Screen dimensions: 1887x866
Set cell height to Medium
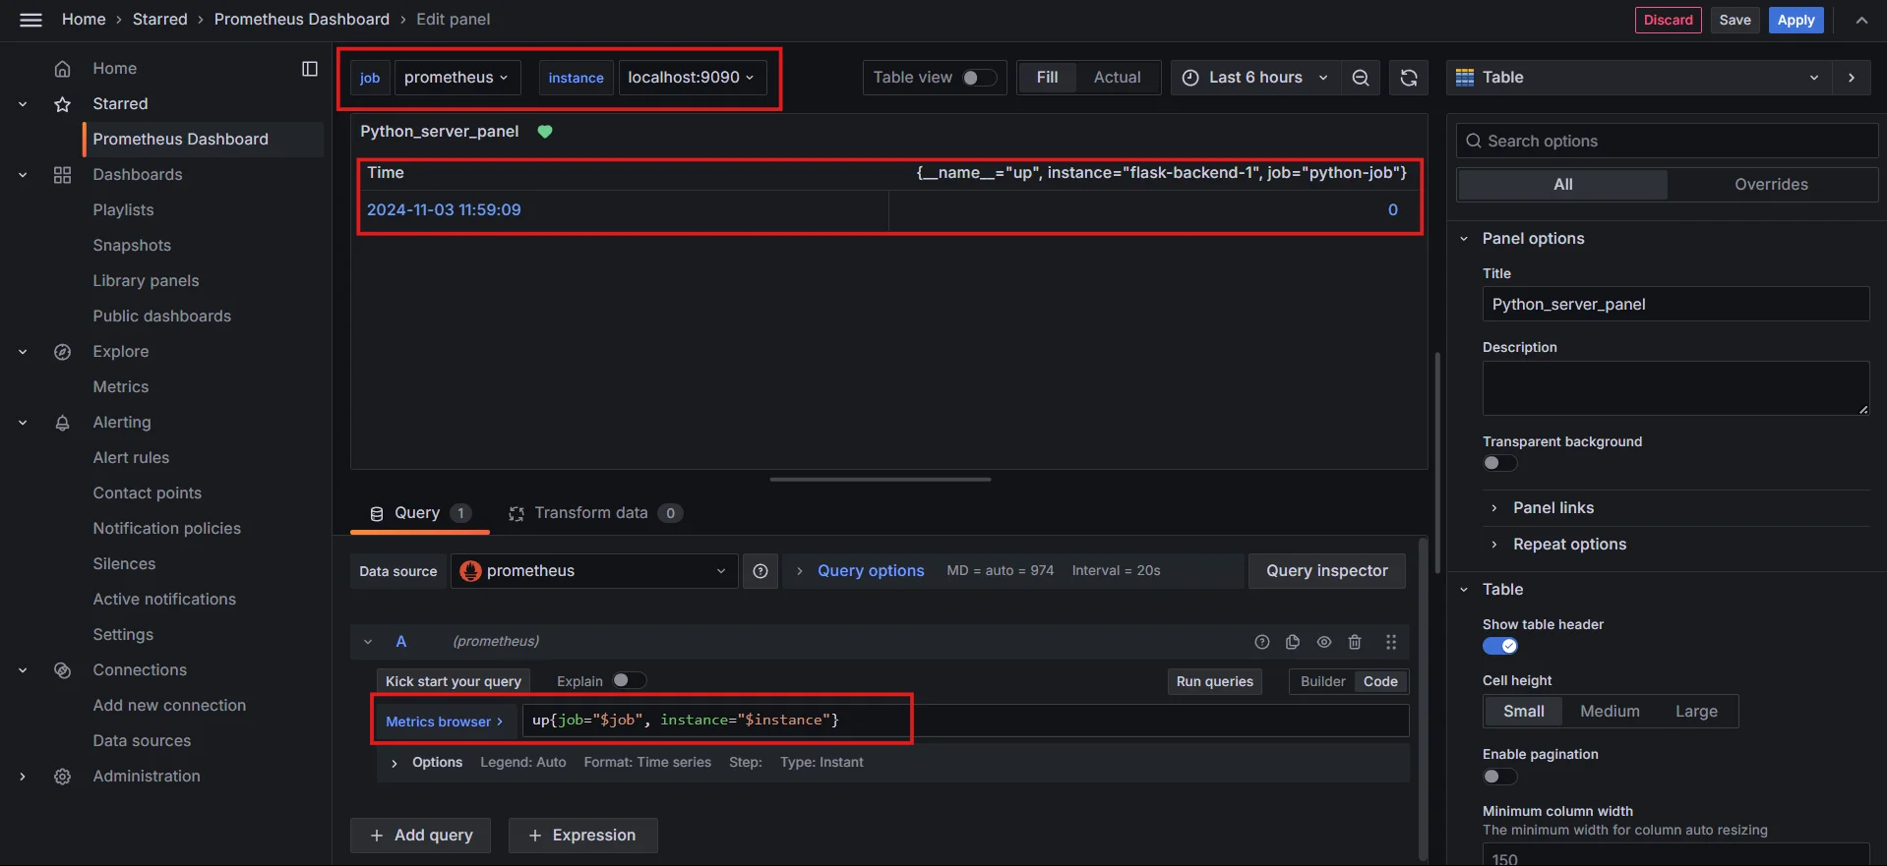[x=1610, y=712]
